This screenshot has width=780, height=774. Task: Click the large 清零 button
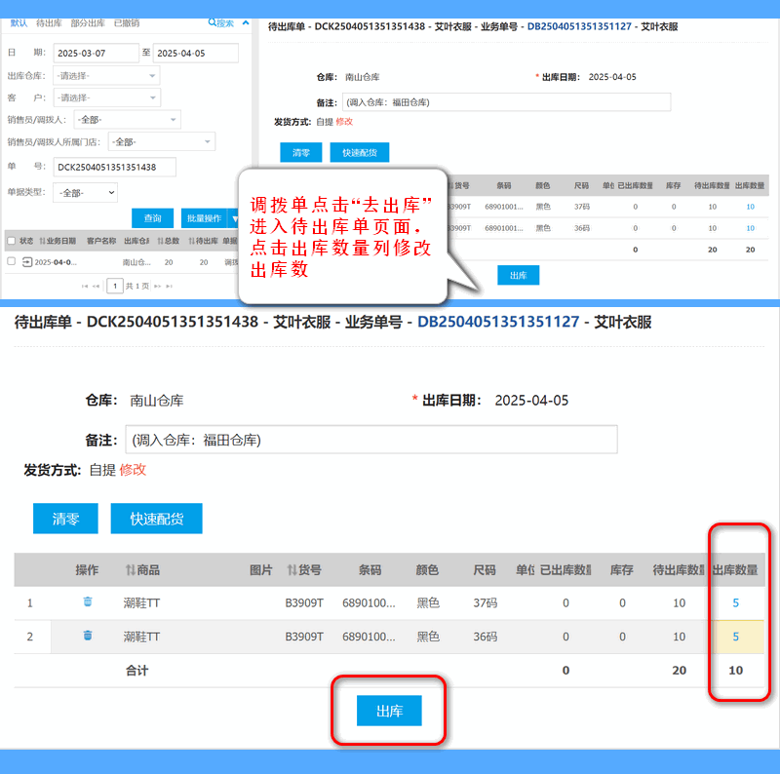(65, 519)
